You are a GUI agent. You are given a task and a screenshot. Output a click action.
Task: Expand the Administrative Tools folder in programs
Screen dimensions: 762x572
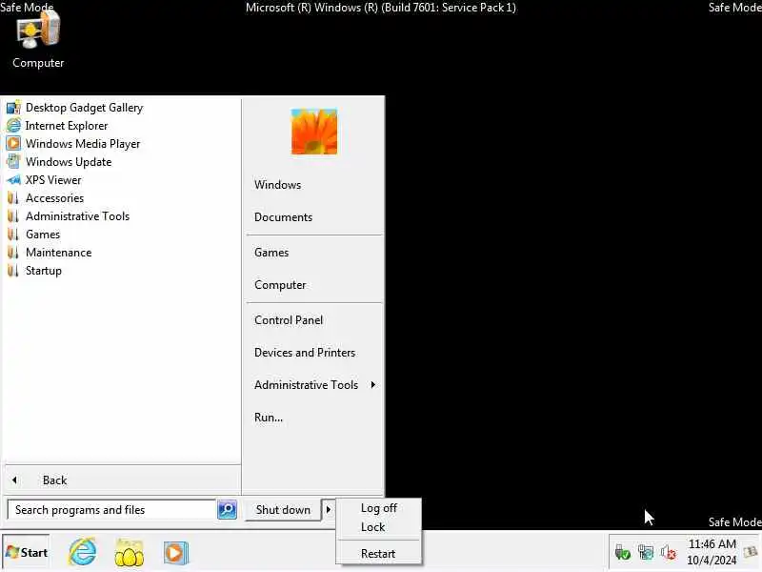point(77,216)
